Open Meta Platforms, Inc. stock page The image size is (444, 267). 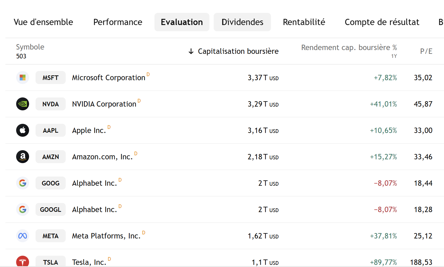pyautogui.click(x=106, y=236)
